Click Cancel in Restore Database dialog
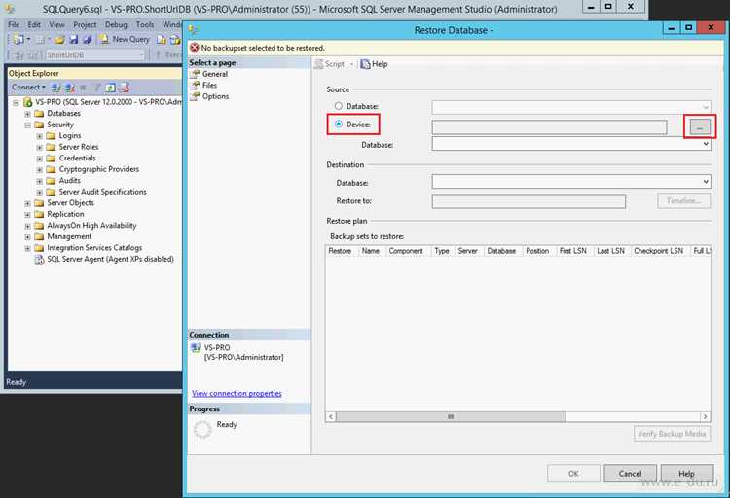 tap(630, 474)
